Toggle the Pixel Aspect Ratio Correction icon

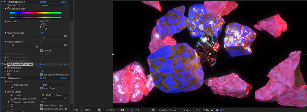199,110
